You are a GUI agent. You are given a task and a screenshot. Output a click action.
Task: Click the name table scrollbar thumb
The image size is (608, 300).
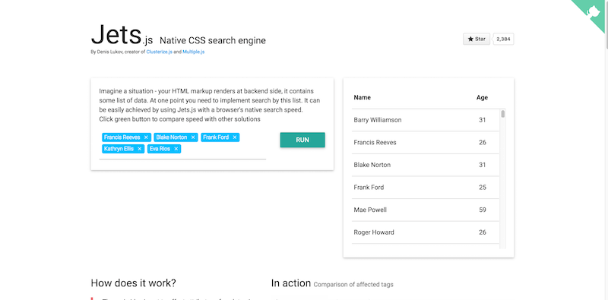coord(503,114)
